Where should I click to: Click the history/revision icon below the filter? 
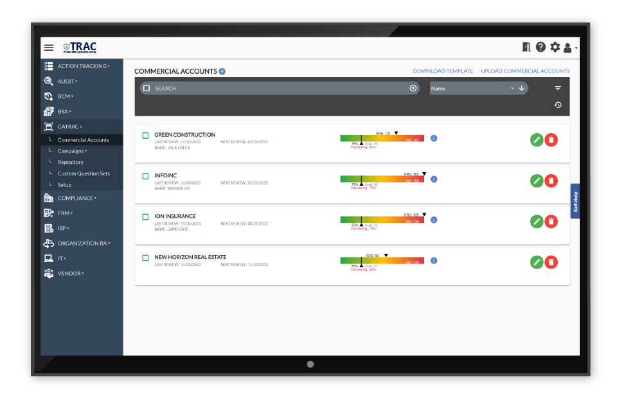(x=557, y=105)
